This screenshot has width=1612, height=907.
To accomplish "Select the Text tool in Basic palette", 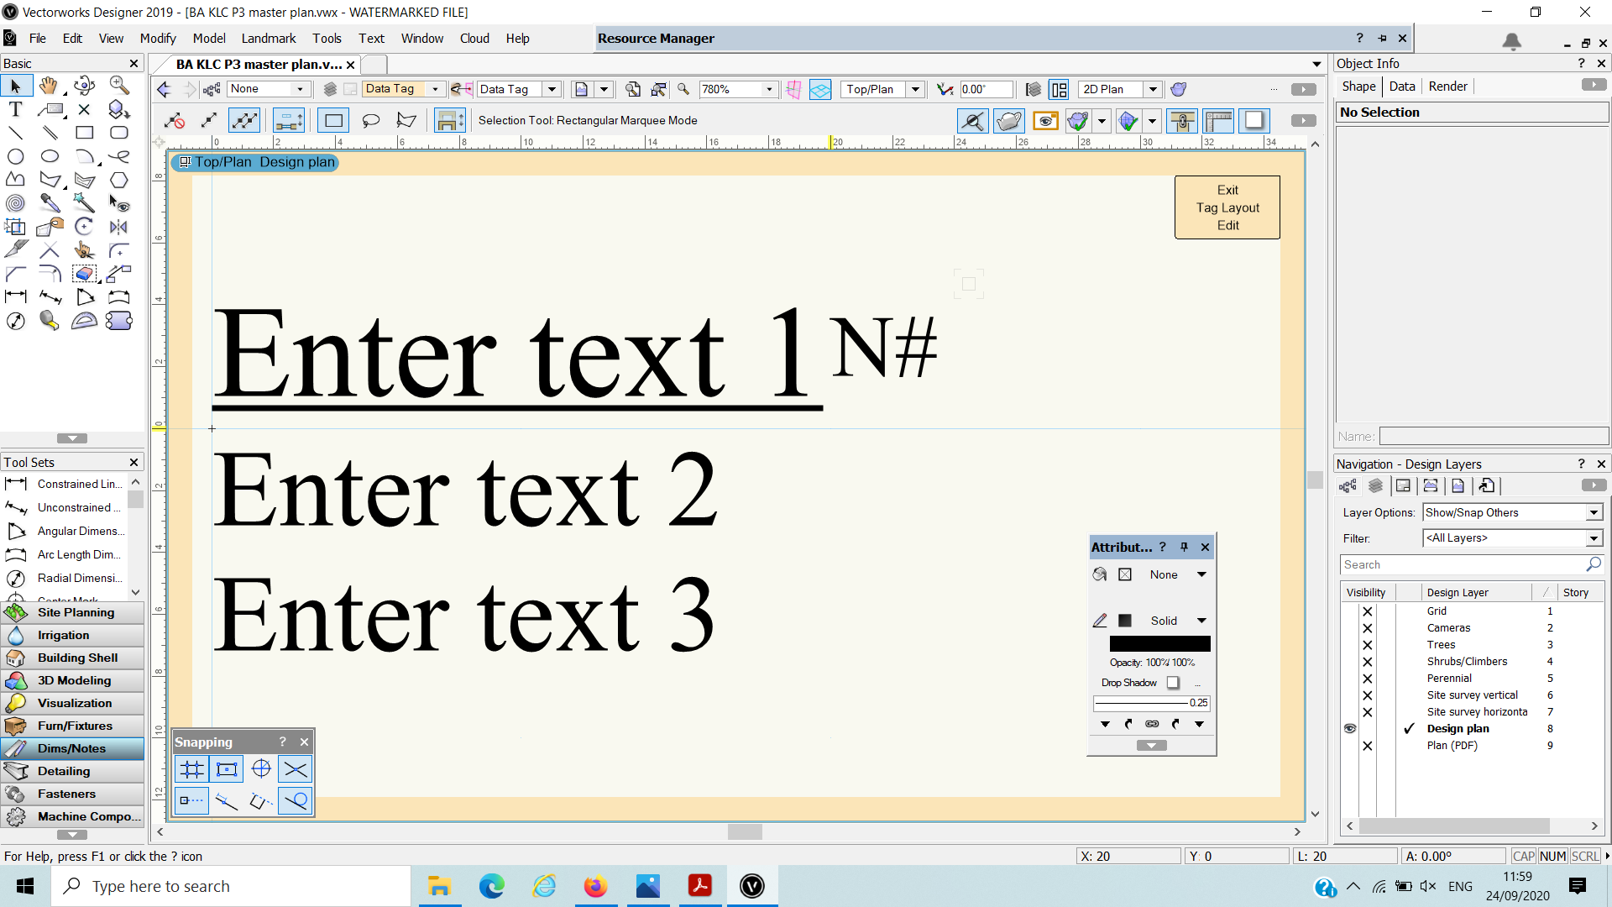I will (x=15, y=109).
